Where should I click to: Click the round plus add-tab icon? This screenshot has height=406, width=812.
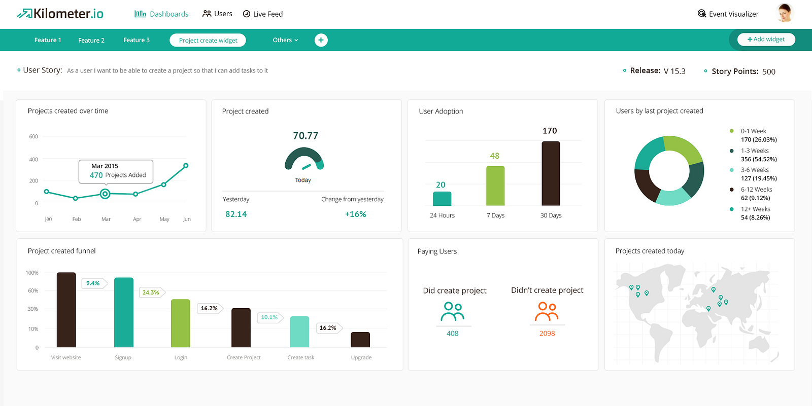[321, 40]
